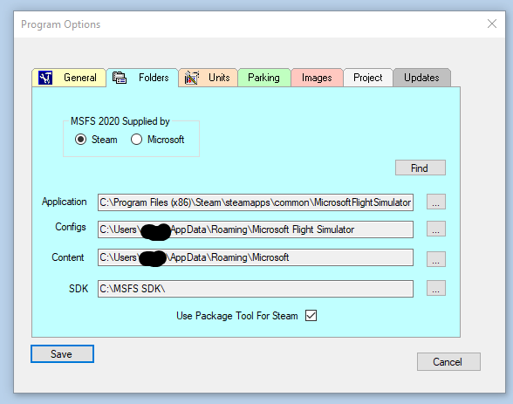Browse for the Application folder
The width and height of the screenshot is (513, 404).
(436, 202)
